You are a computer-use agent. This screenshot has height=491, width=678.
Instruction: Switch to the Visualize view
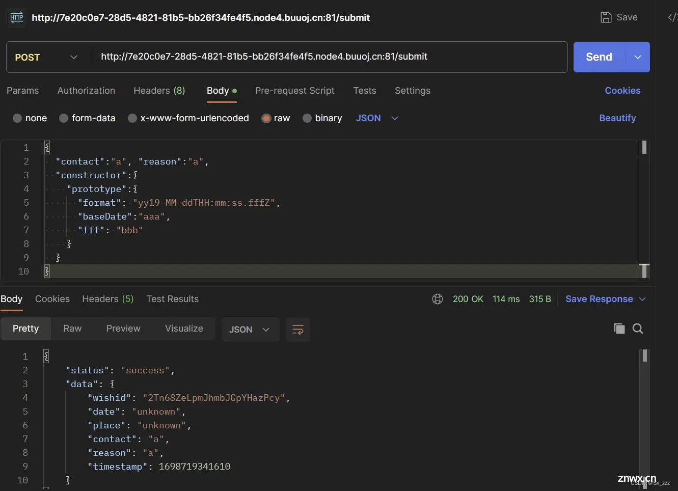[x=184, y=329]
